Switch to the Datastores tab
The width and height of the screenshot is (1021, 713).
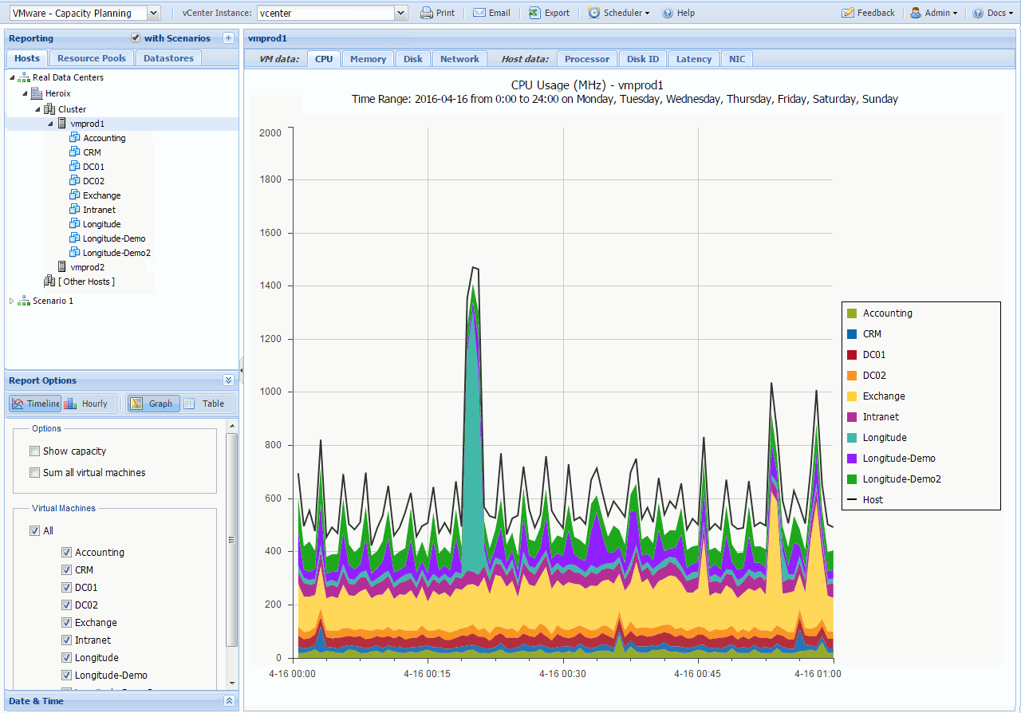point(168,58)
